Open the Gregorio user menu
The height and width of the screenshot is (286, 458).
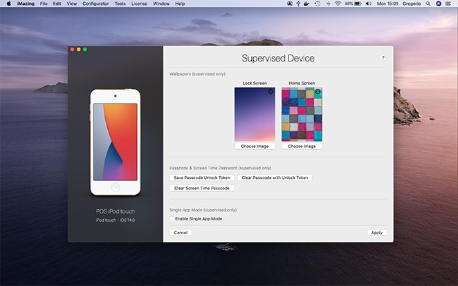pyautogui.click(x=412, y=3)
